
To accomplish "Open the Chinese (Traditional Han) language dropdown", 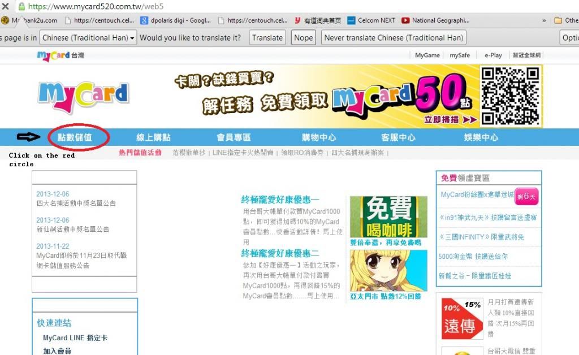I will click(89, 38).
